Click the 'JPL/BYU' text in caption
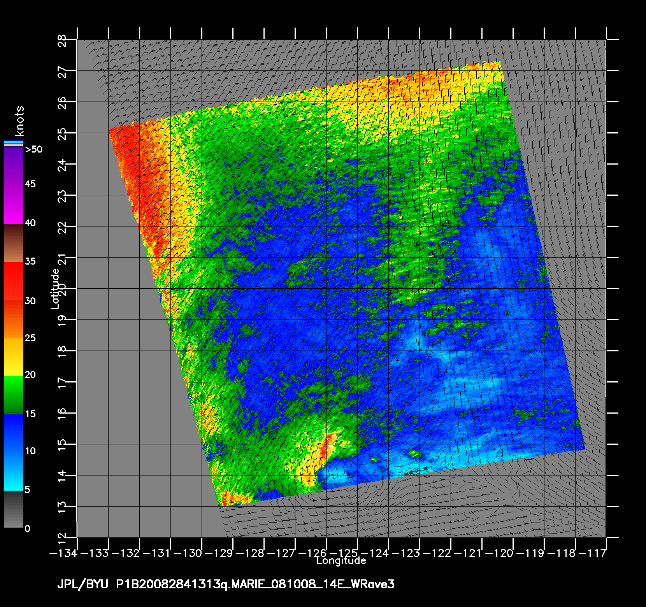The height and width of the screenshot is (607, 646). click(x=83, y=584)
